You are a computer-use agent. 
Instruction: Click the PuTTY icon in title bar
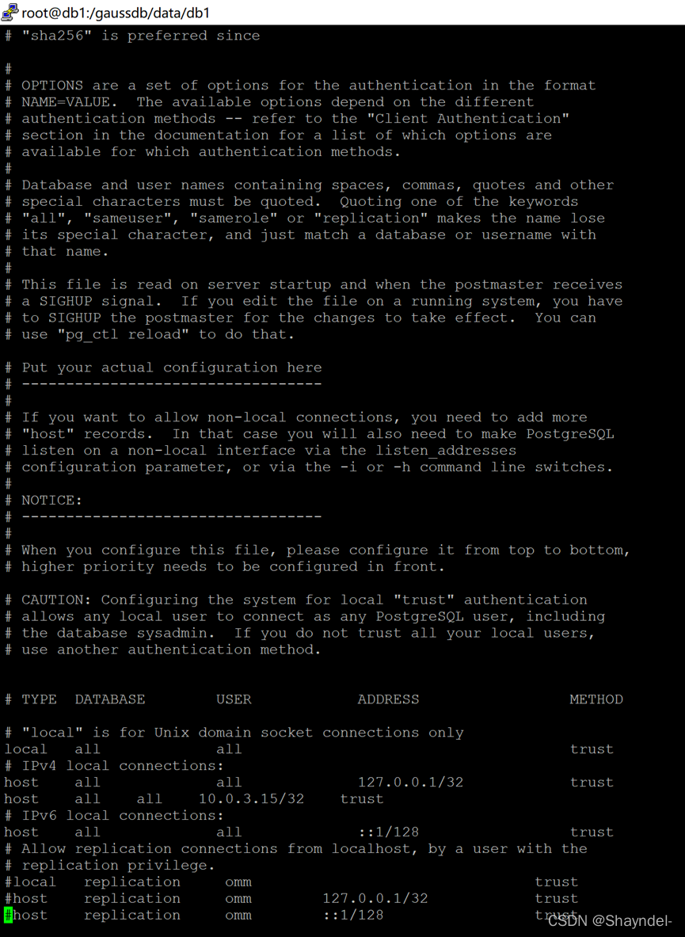[x=10, y=12]
